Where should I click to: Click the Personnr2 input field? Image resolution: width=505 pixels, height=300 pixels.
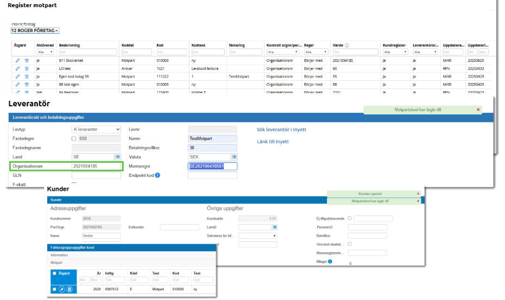pos(368,227)
